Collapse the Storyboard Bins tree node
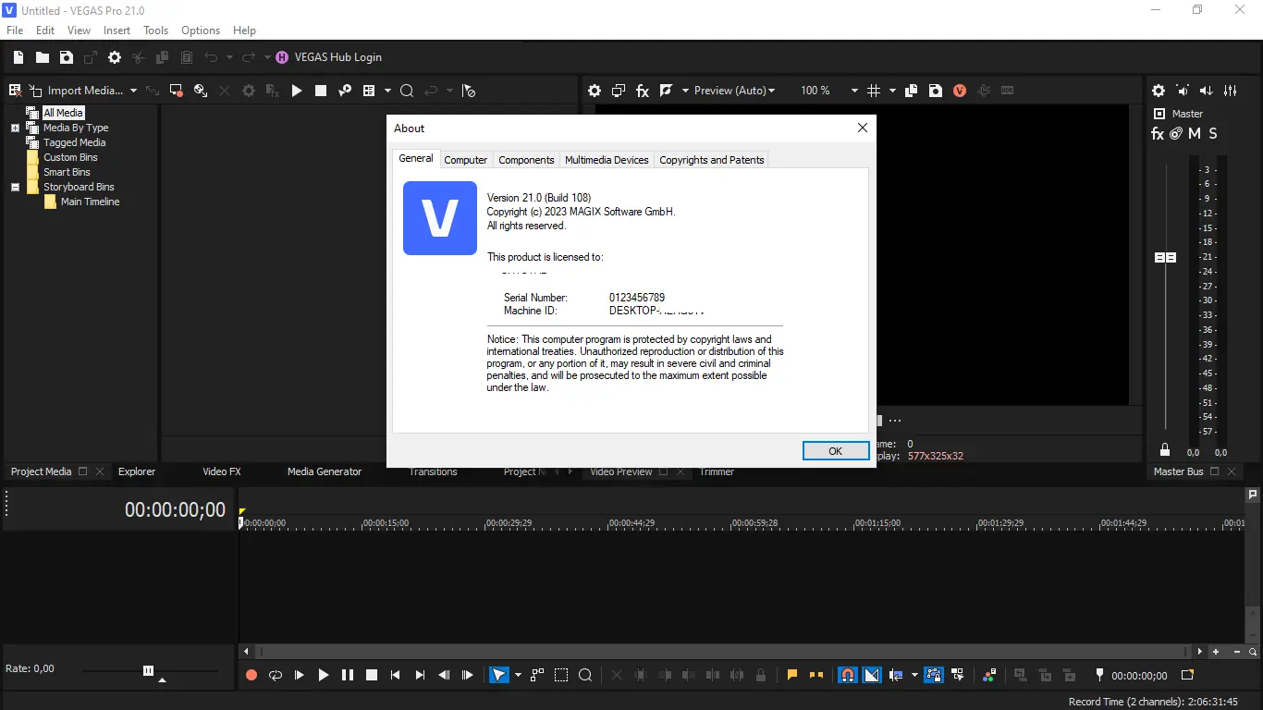The image size is (1263, 710). point(15,187)
